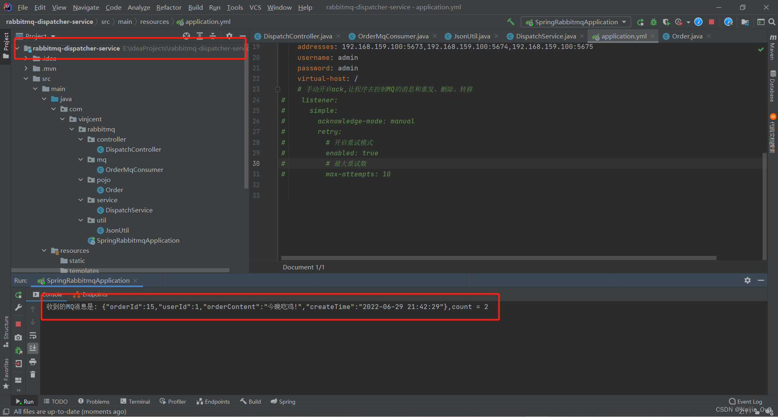Clear the console with the trash icon
The width and height of the screenshot is (778, 417).
(33, 375)
